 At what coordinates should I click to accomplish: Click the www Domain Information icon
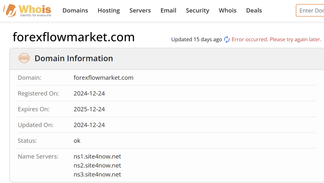point(24,58)
